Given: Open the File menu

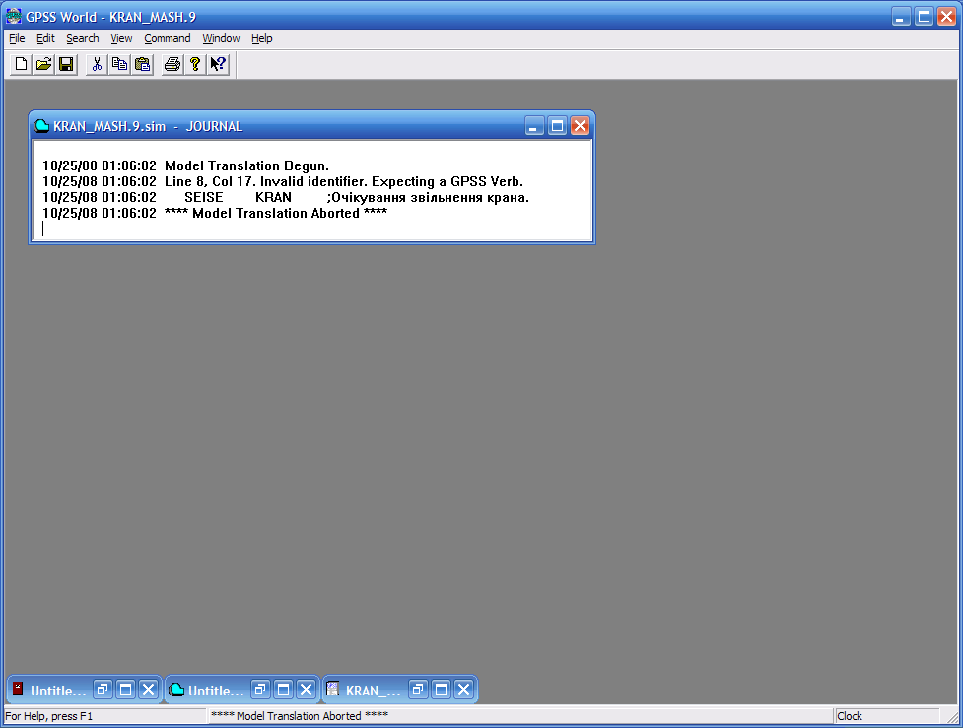Looking at the screenshot, I should 17,38.
